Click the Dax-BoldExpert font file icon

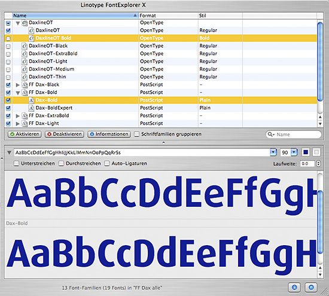[31, 108]
